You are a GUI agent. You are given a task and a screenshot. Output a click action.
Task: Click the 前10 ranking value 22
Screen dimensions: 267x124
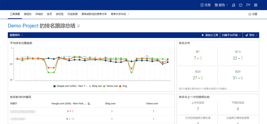tap(235, 58)
